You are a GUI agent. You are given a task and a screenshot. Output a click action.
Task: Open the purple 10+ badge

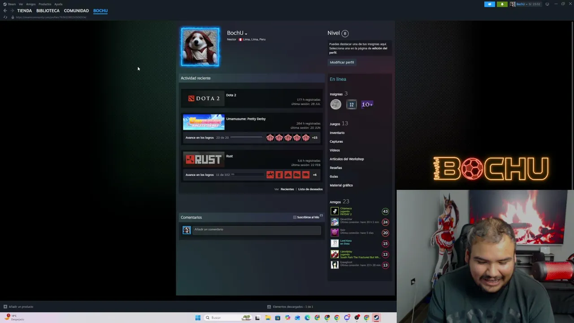pyautogui.click(x=367, y=105)
